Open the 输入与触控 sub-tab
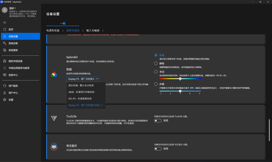The width and height of the screenshot is (272, 162). 93,30
